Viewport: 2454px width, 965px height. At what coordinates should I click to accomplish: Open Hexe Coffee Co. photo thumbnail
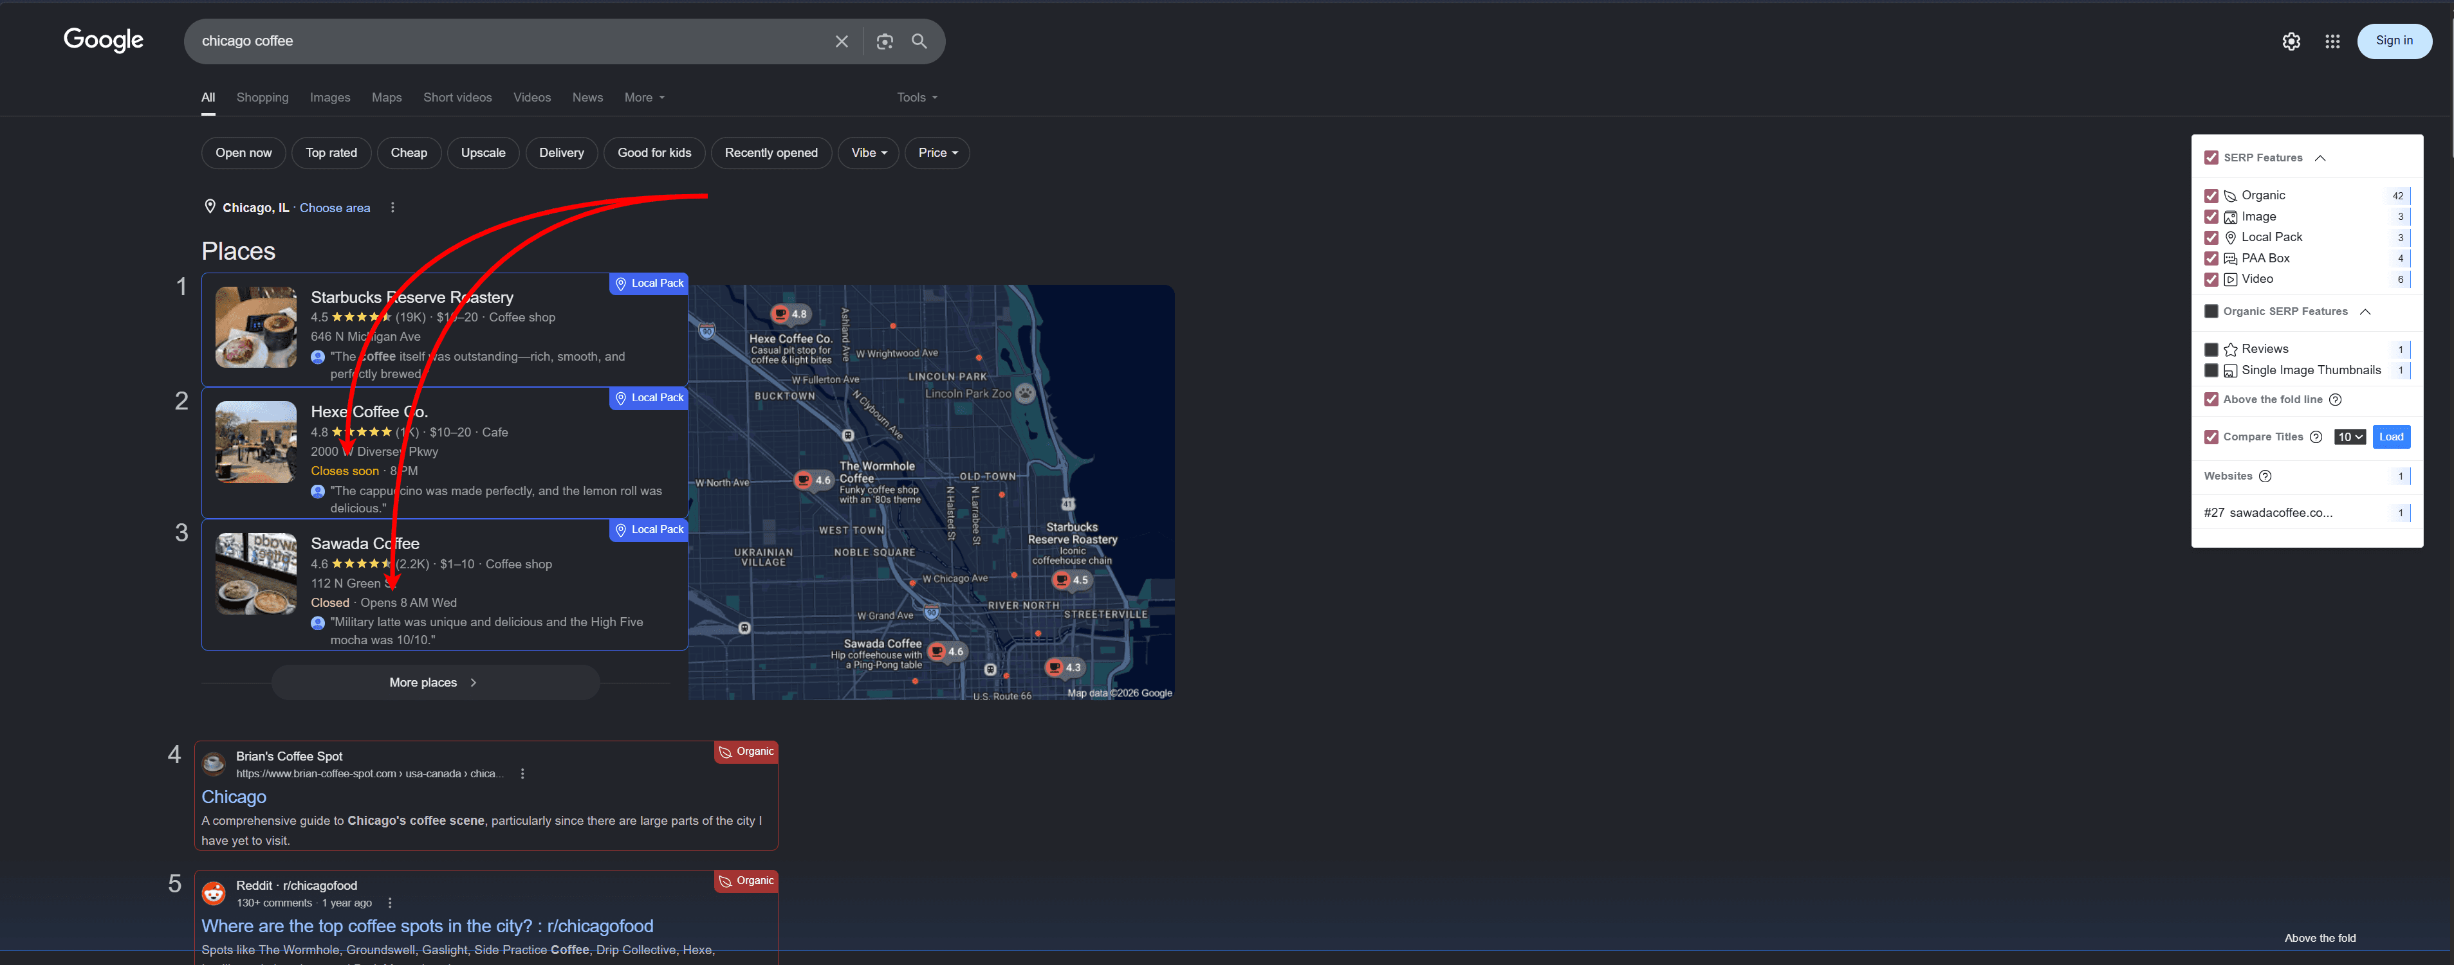[255, 442]
